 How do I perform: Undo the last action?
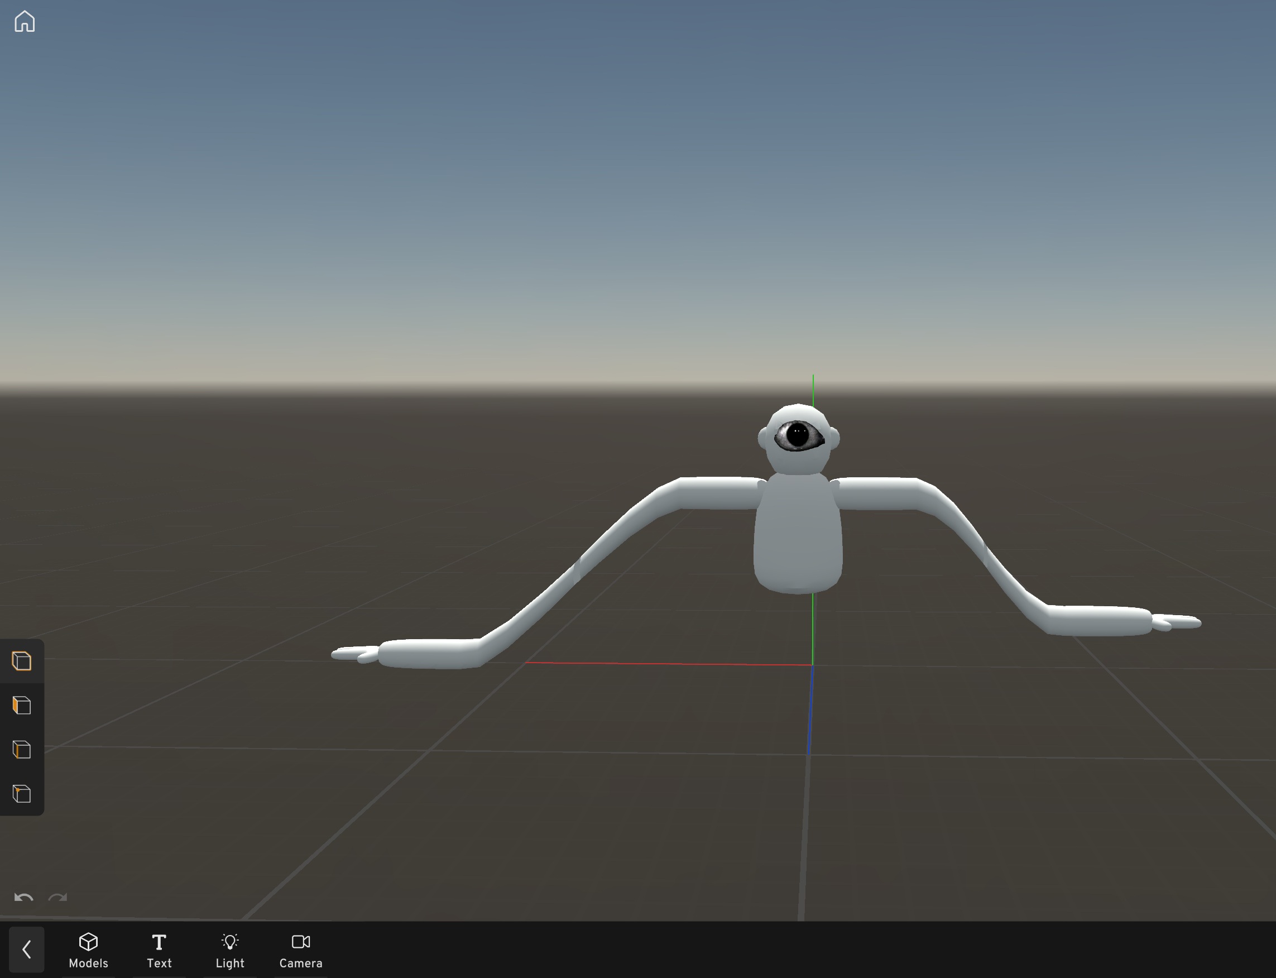(23, 897)
